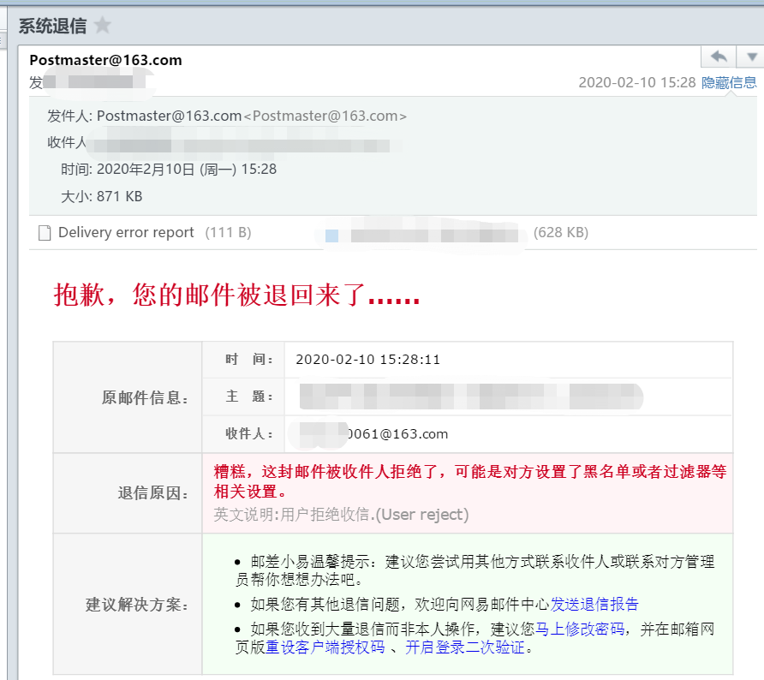Screen dimensions: 764x680
Task: Click the 邮差小易温馨提示 bullet text
Action: 475,570
